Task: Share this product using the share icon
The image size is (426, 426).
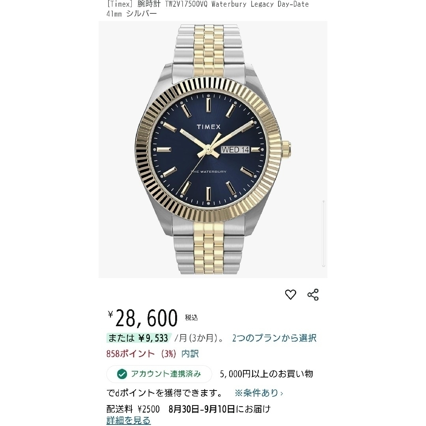Action: tap(313, 295)
